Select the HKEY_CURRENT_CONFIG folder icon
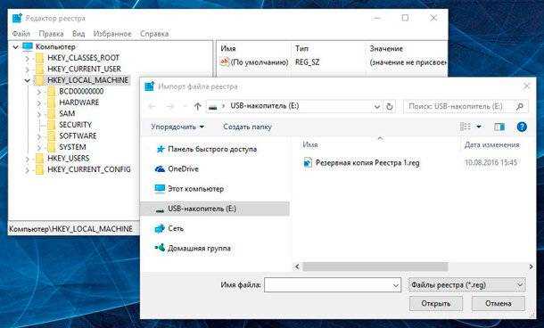Image resolution: width=544 pixels, height=328 pixels. tap(39, 169)
